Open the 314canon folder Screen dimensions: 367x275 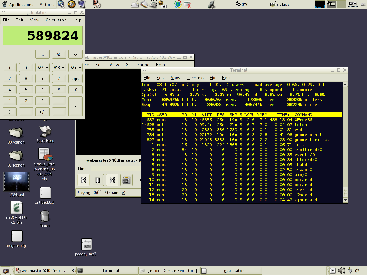pyautogui.click(x=16, y=155)
